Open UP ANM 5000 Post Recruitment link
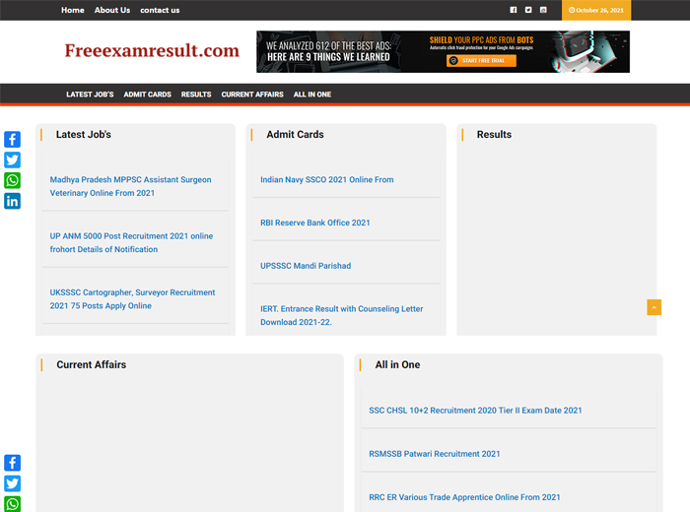This screenshot has width=690, height=512. click(x=131, y=242)
